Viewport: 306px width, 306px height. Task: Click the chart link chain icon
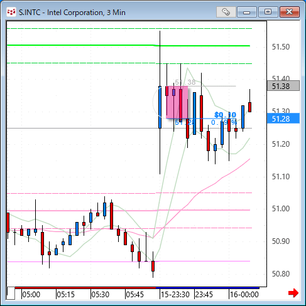[226, 12]
